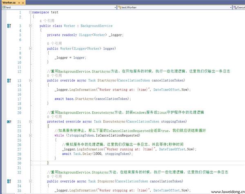Viewport: 245px width, 194px height.
Task: Collapse the Worker class outlining region
Action: (x=30, y=26)
